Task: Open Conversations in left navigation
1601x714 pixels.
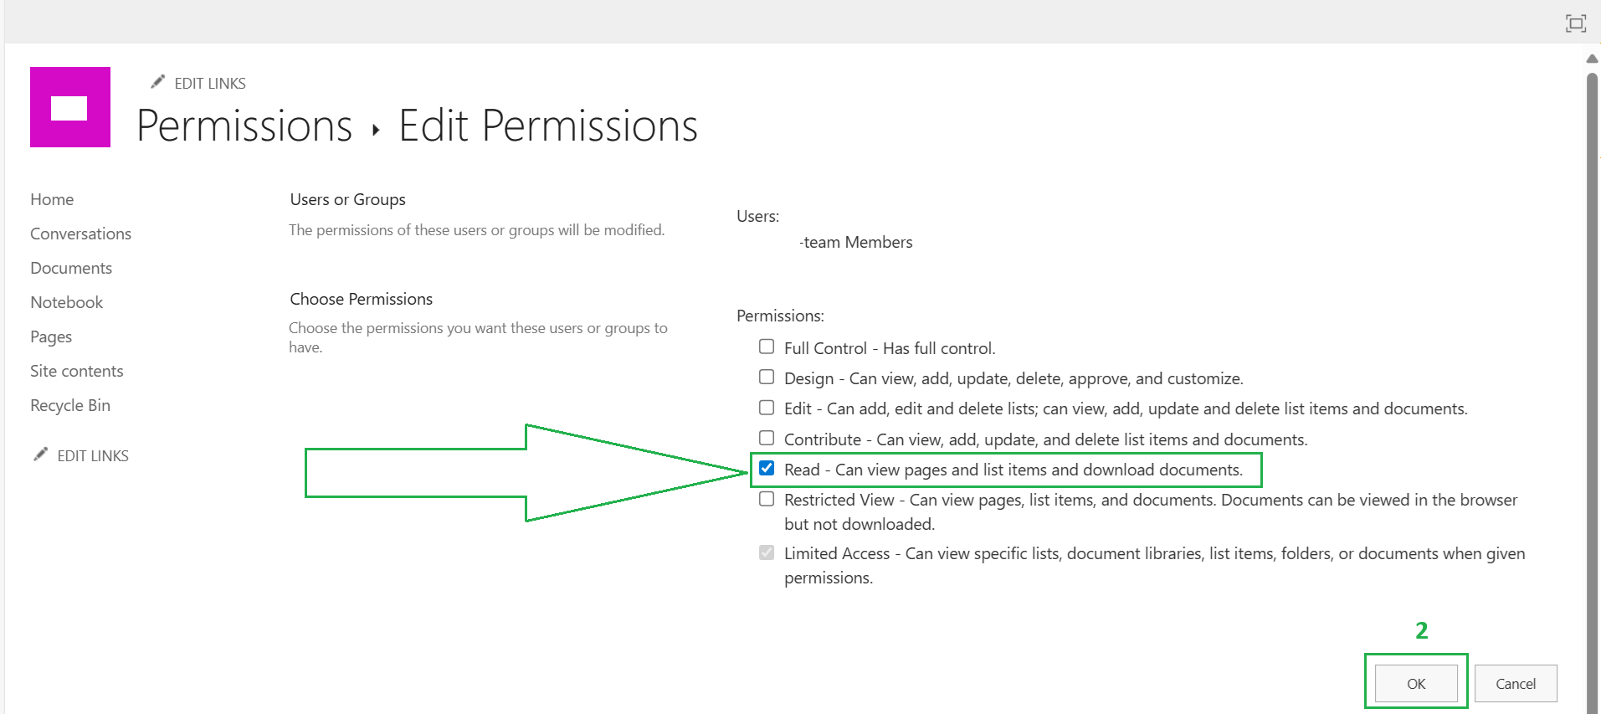Action: 81,234
